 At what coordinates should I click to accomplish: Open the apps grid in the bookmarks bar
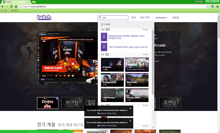[x=2, y=10]
